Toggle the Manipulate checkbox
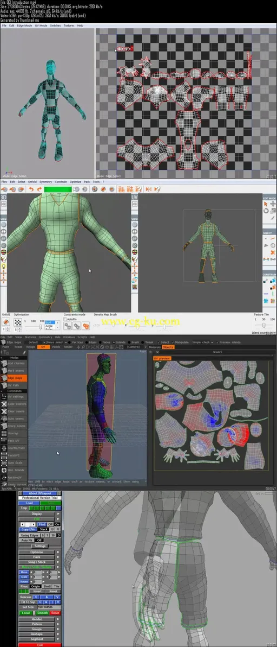Image resolution: width=277 pixels, height=647 pixels. point(174,342)
